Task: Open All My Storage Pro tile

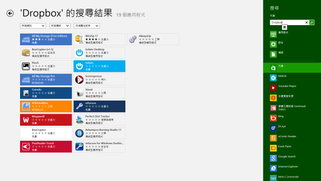Action: point(46,79)
